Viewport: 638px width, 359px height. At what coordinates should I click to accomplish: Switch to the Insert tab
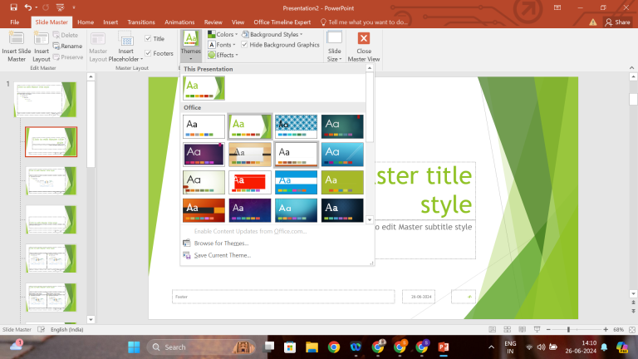[x=110, y=22]
